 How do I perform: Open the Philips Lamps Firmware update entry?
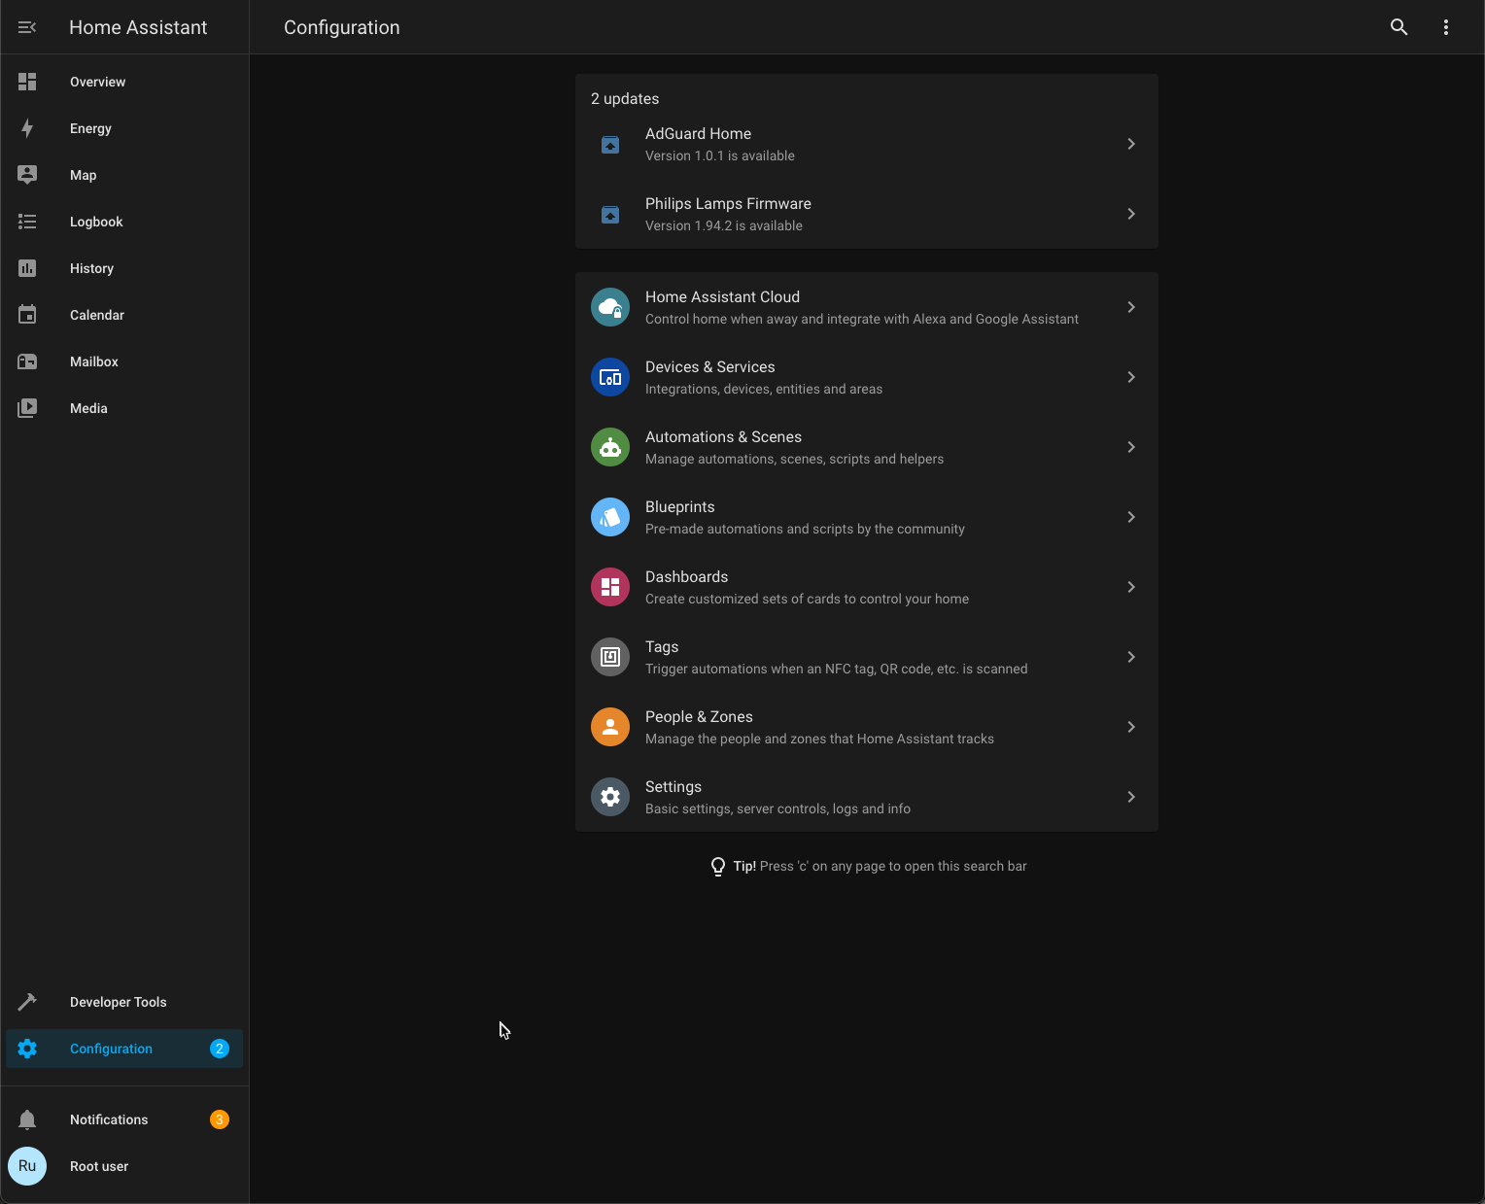[x=867, y=214]
